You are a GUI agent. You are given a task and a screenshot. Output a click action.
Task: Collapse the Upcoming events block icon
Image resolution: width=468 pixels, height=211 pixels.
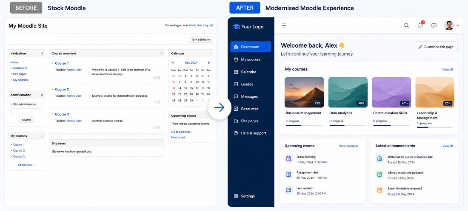pos(210,115)
